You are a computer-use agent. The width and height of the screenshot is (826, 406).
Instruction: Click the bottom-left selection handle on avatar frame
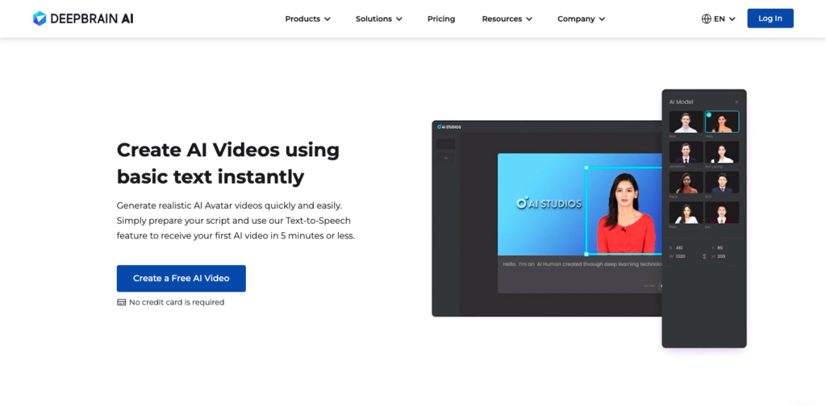(586, 255)
